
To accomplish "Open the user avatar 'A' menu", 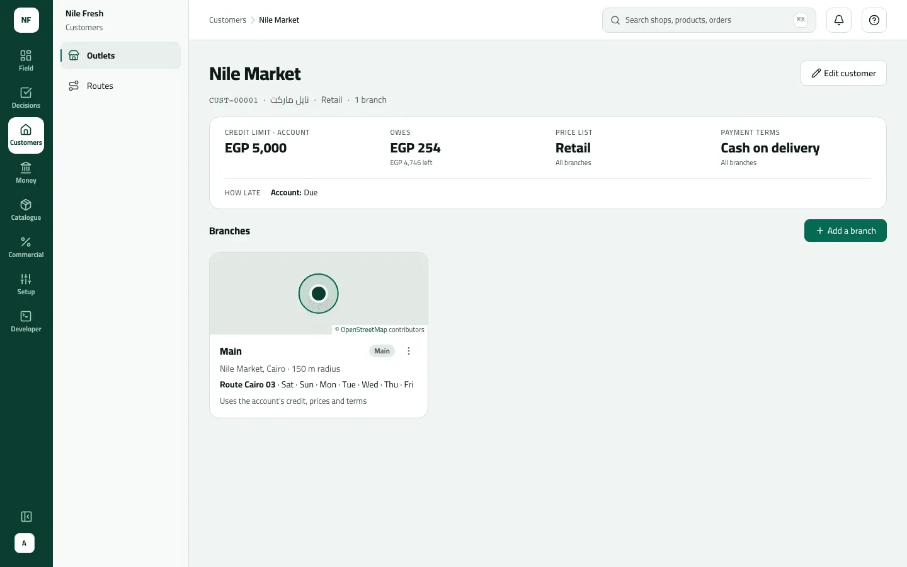I will point(25,543).
